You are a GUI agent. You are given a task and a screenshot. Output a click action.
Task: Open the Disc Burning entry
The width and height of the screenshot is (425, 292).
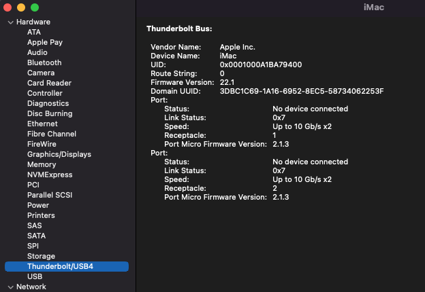[x=50, y=113]
